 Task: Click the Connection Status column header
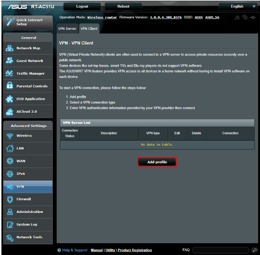[70, 133]
